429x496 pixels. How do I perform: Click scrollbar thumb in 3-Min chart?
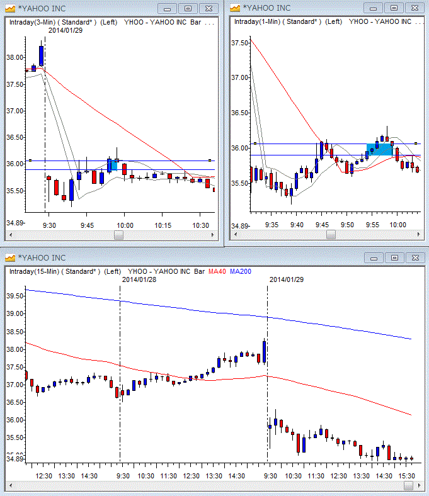pyautogui.click(x=118, y=235)
